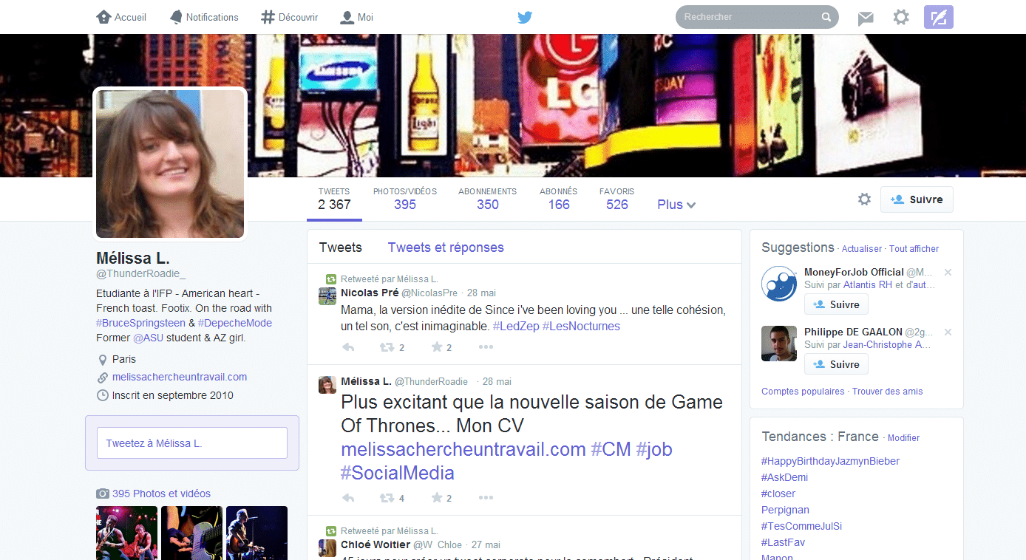1026x560 pixels.
Task: Open 395 Photos et vidéos link
Action: click(161, 494)
